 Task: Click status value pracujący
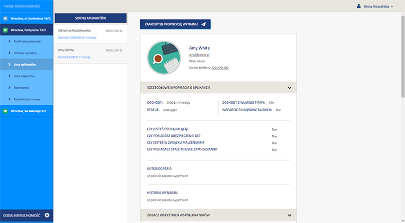point(170,110)
